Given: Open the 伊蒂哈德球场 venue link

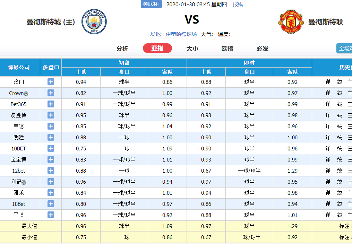Looking at the screenshot, I should click(x=181, y=34).
